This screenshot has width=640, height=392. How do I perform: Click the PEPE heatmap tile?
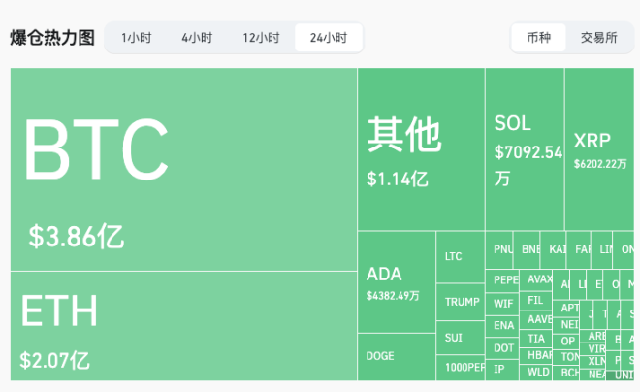[504, 279]
